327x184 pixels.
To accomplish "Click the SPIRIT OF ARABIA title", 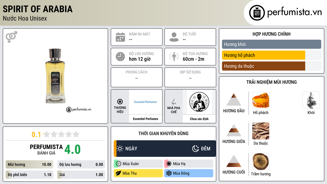I will [x=38, y=9].
